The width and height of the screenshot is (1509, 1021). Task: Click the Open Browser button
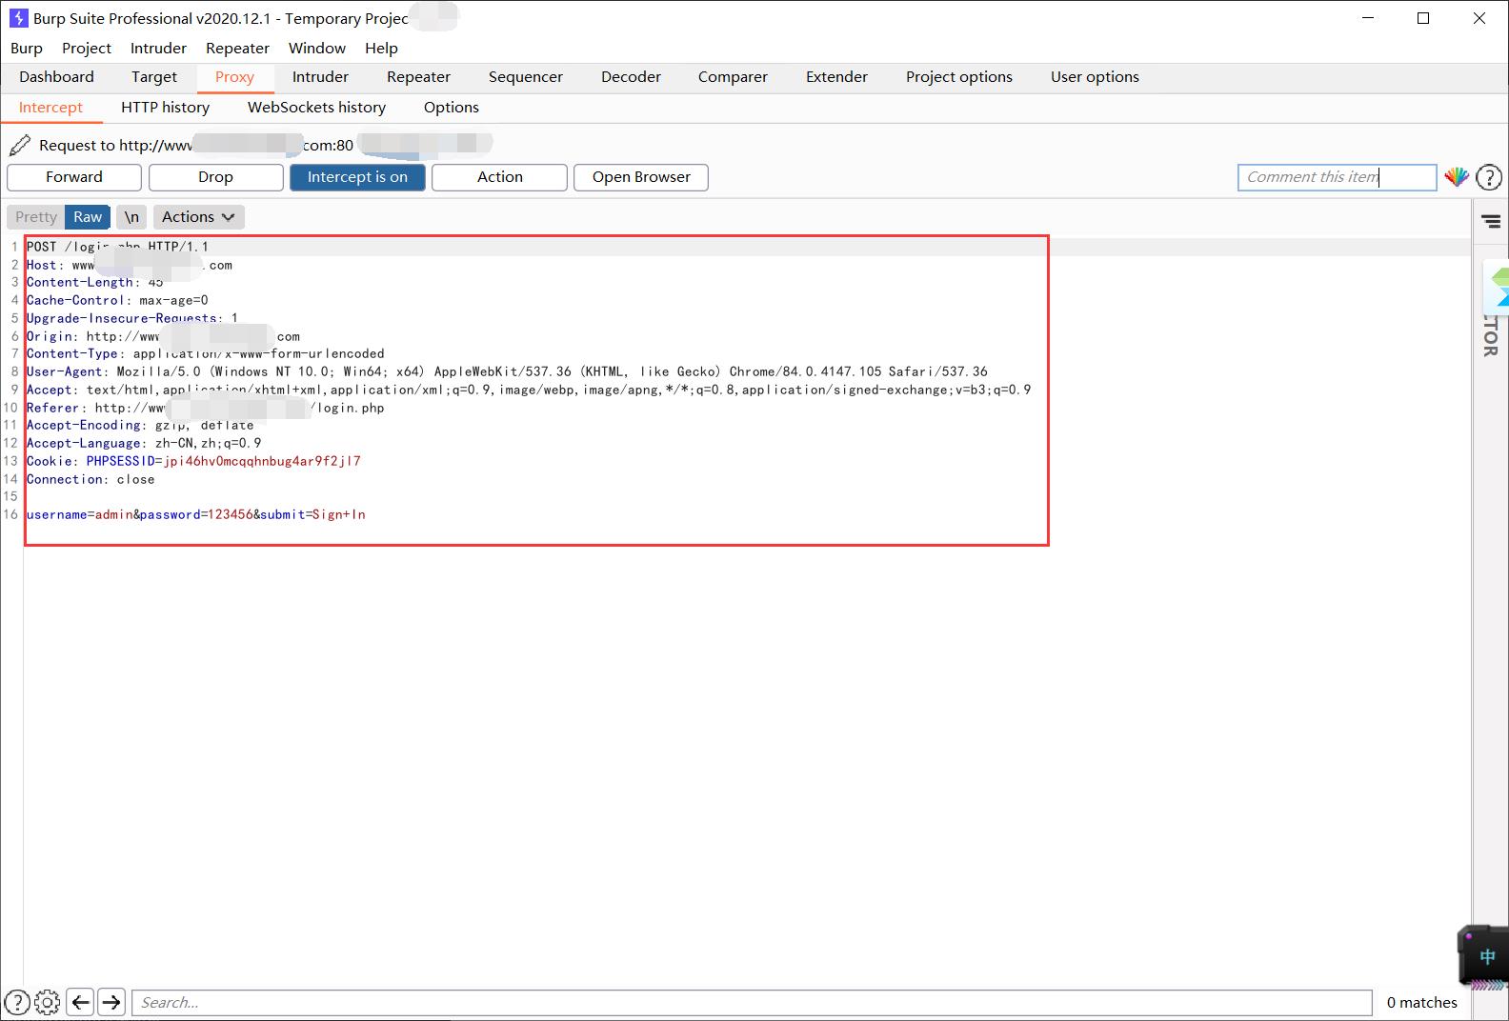641,177
